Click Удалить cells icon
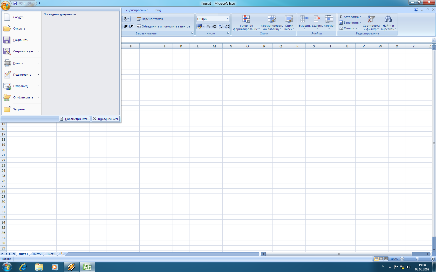This screenshot has width=436, height=272. (317, 19)
